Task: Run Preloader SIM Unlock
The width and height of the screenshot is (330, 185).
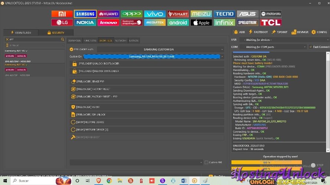Action: [x=147, y=115]
